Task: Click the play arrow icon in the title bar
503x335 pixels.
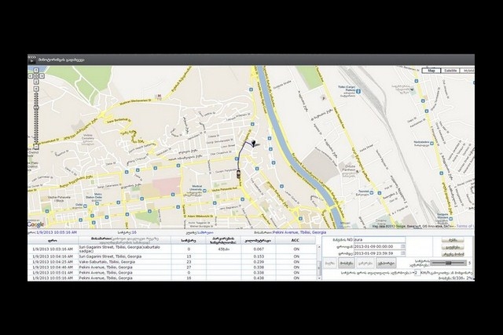Action: pos(31,60)
